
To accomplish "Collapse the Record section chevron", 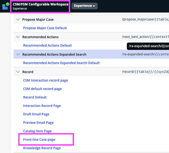I will click(x=18, y=72).
